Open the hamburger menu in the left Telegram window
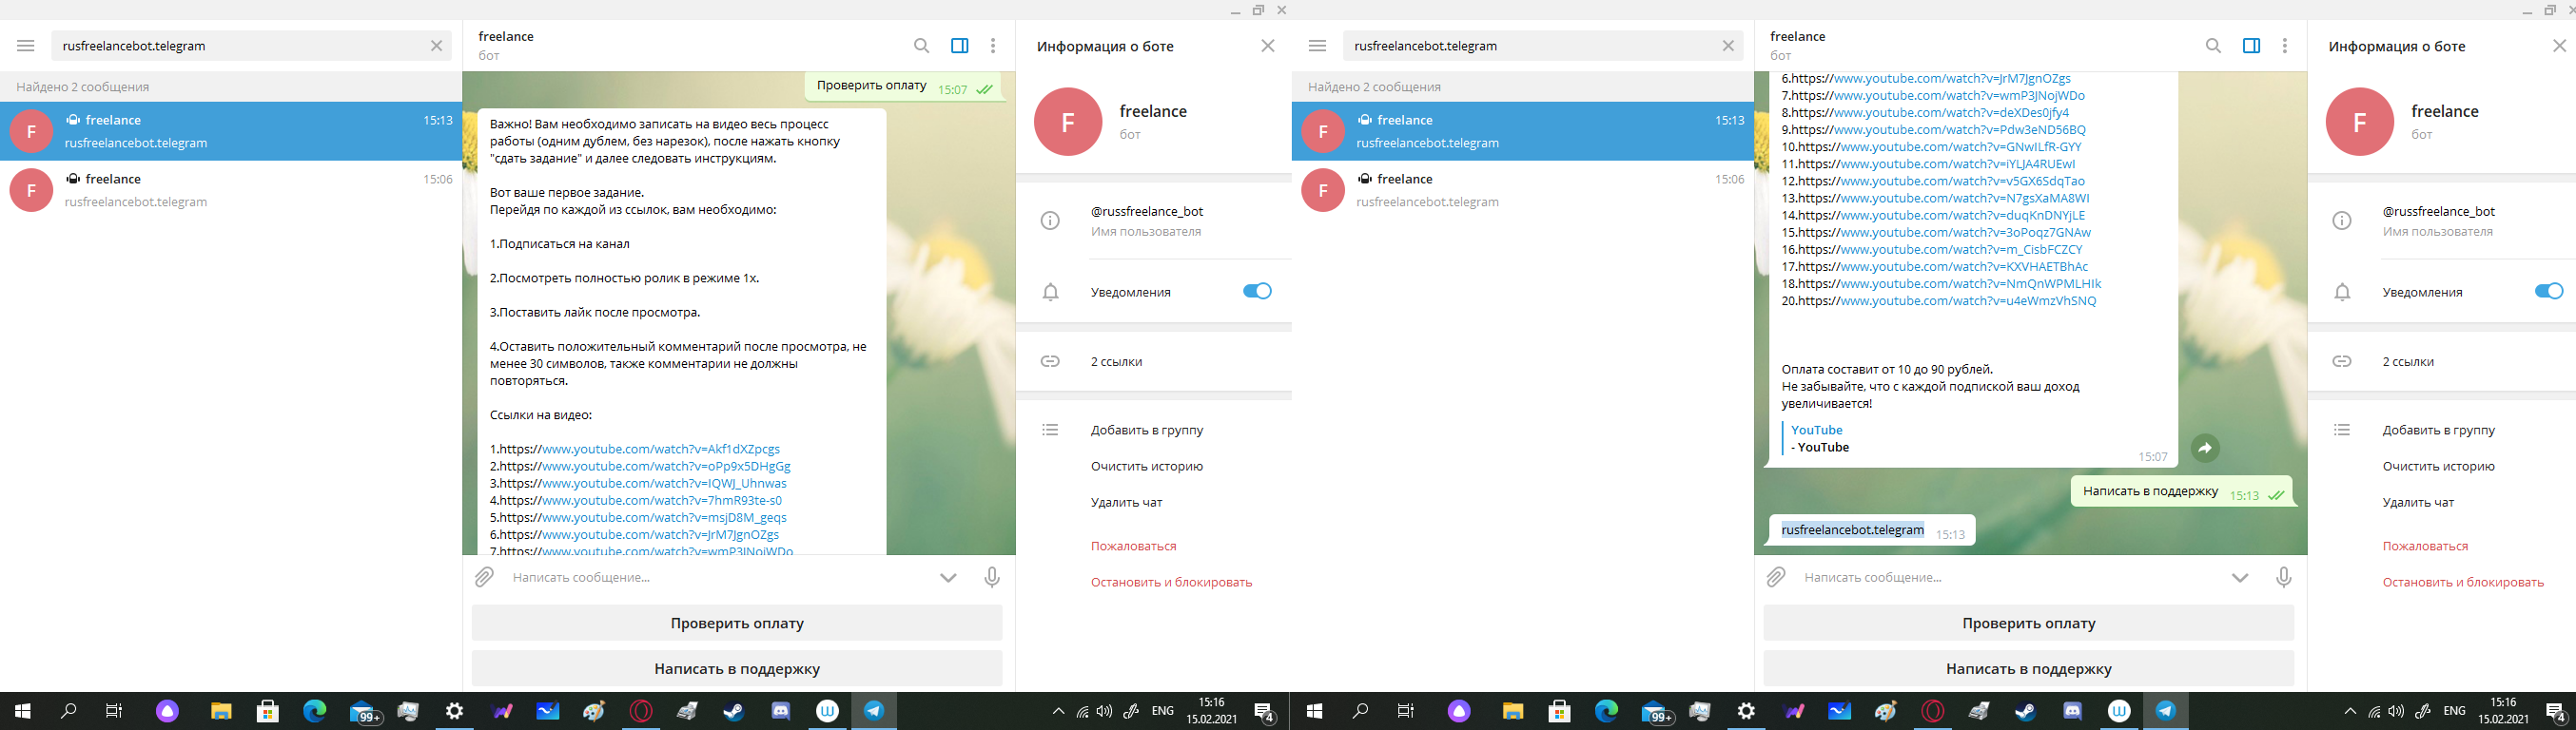 coord(26,46)
